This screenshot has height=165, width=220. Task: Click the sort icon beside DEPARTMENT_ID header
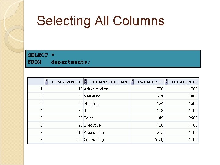point(46,82)
